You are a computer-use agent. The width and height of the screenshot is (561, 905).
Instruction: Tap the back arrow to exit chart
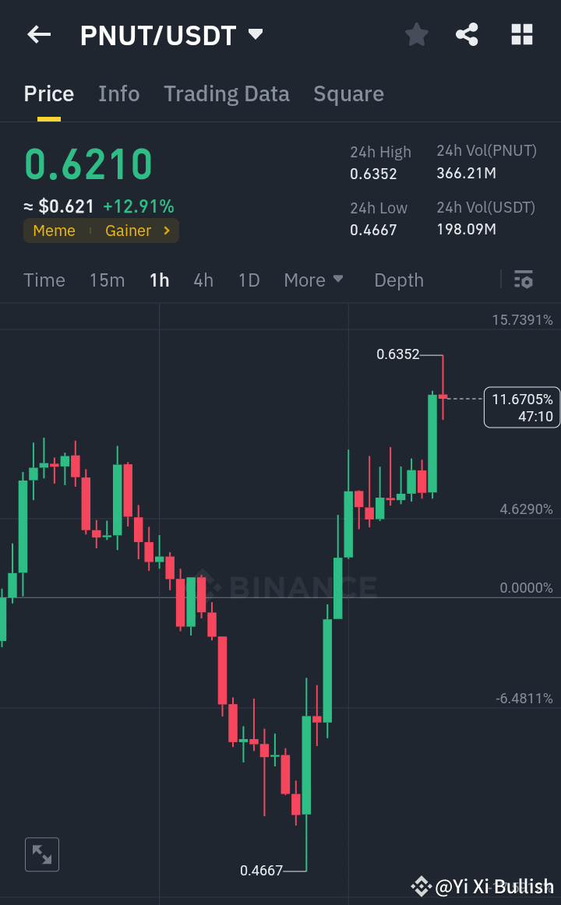(38, 34)
